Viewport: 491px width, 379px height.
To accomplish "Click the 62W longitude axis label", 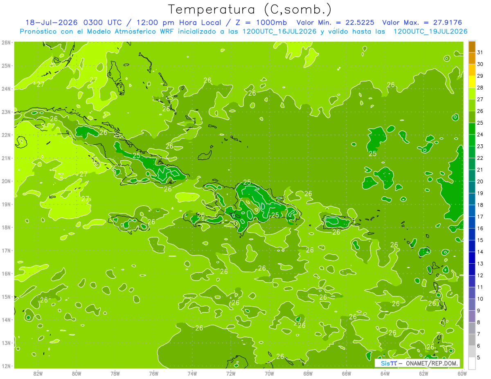I will (x=424, y=373).
